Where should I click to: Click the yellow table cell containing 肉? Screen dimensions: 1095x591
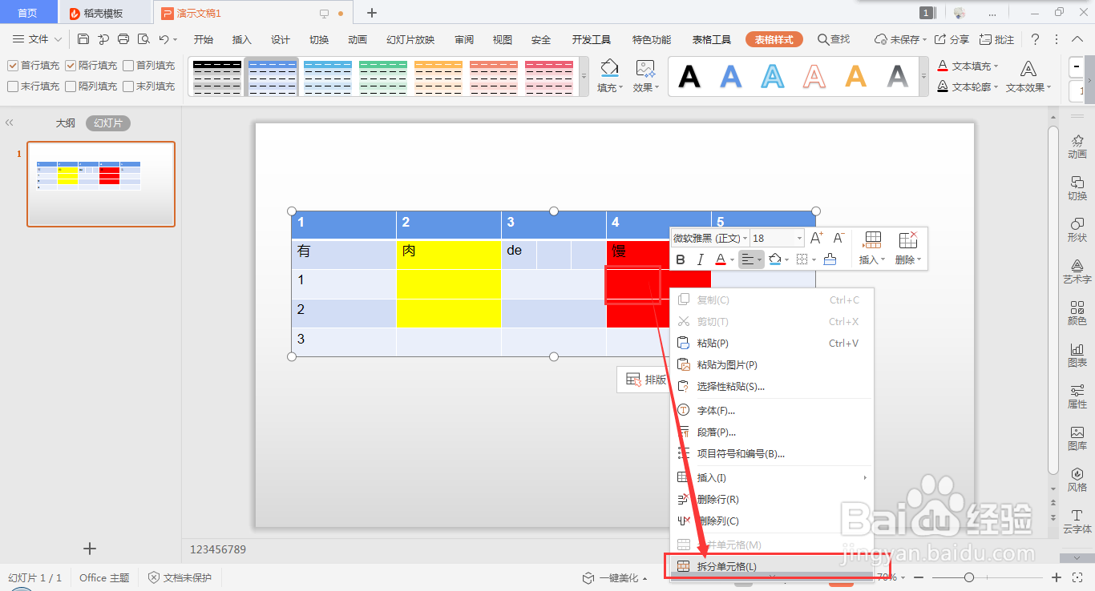coord(449,255)
